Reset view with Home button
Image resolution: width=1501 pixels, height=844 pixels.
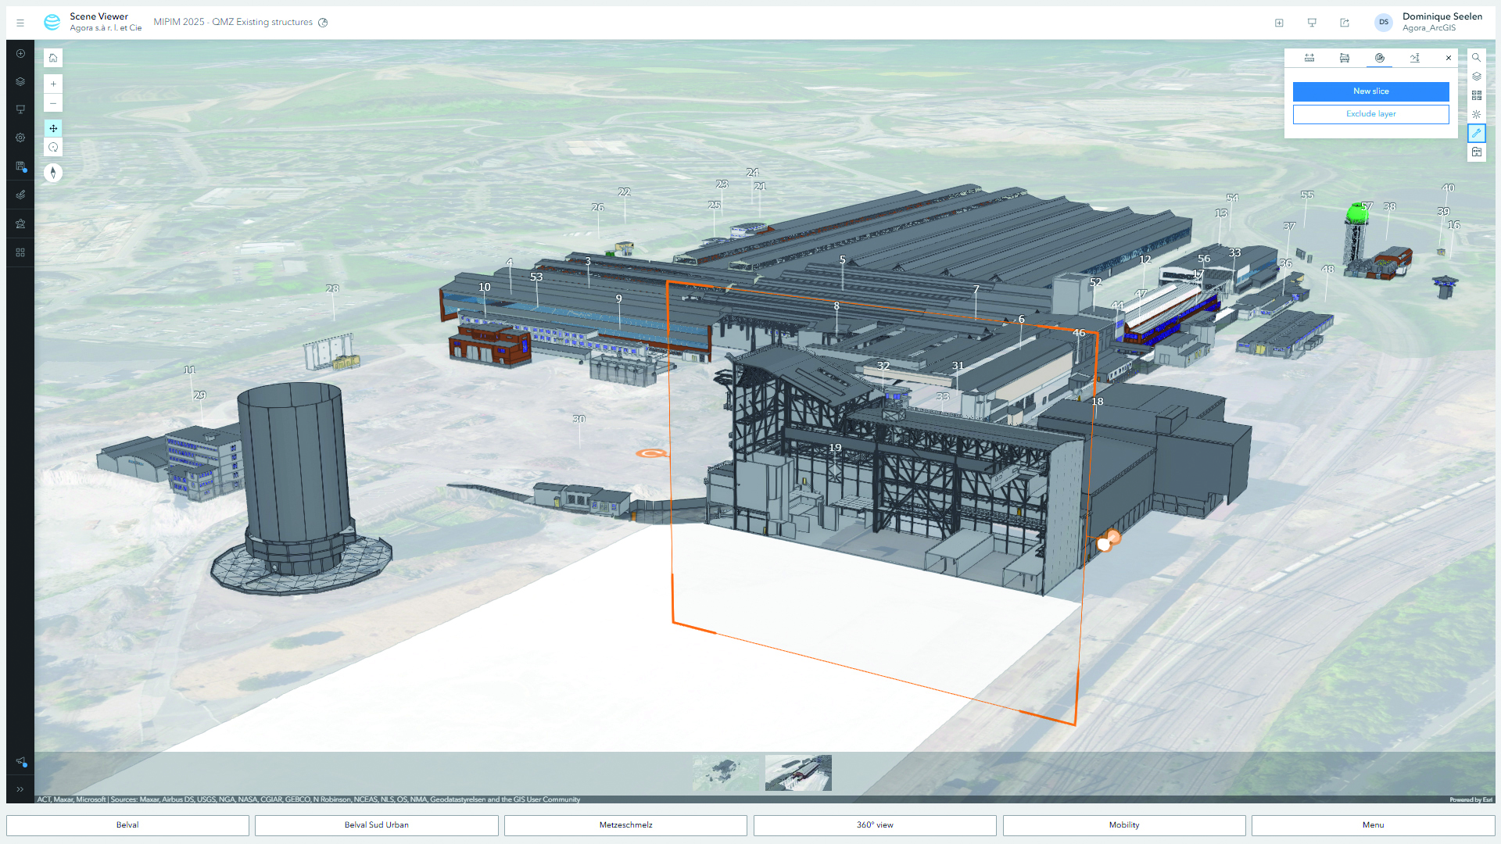tap(53, 58)
